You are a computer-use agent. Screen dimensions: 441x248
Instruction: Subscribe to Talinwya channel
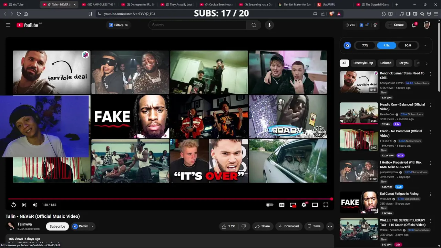click(57, 226)
